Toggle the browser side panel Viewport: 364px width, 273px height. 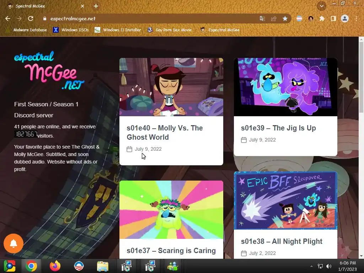tap(333, 18)
